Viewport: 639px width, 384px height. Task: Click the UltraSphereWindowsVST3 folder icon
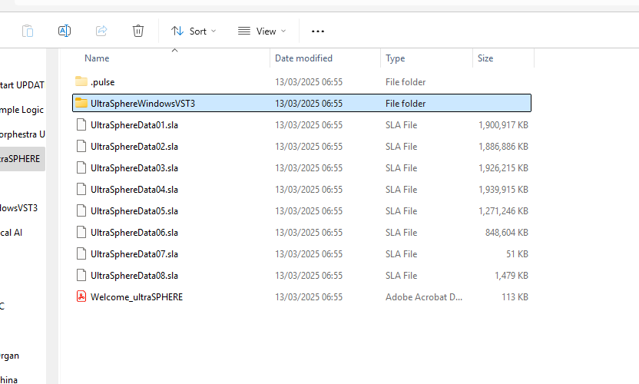(x=81, y=103)
